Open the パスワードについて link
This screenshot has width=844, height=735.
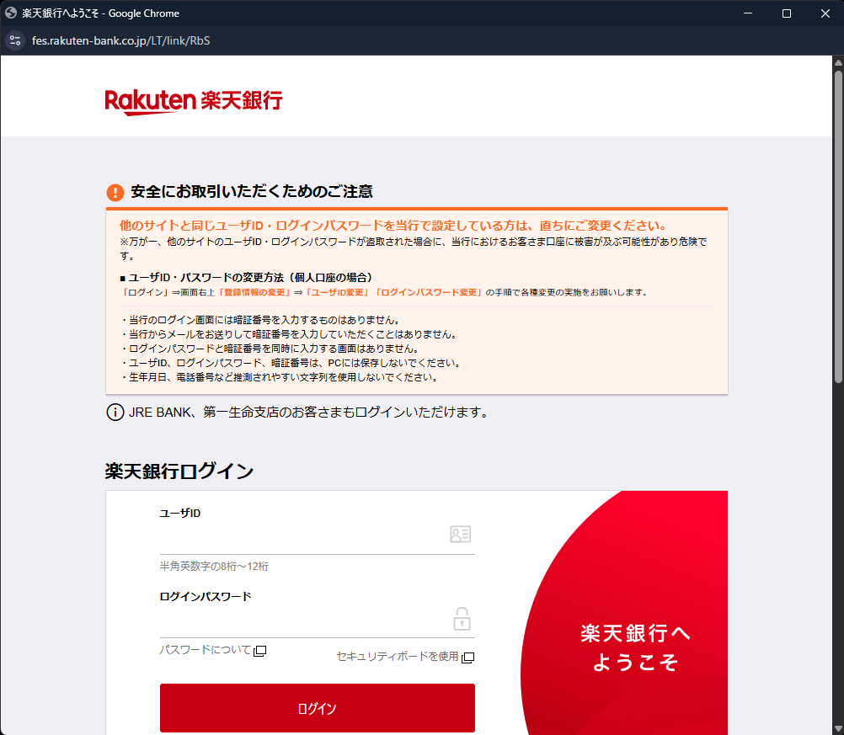(205, 650)
